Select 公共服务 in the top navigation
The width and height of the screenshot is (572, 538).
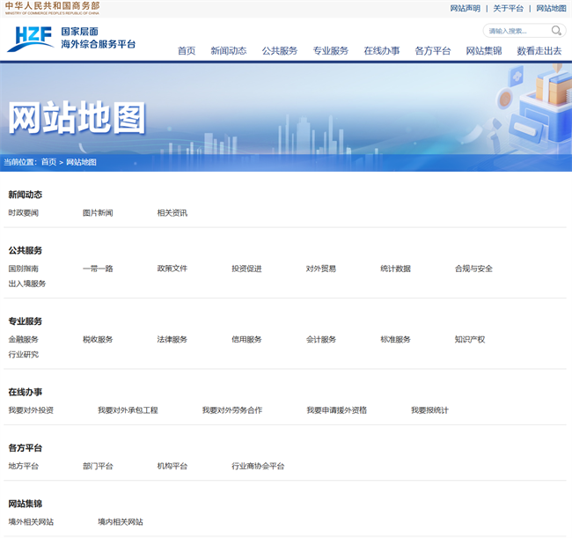[280, 51]
